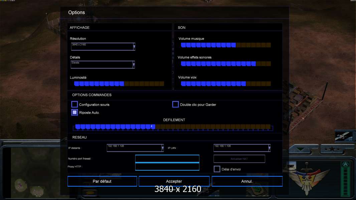Set the Volume musique slider

[226, 45]
